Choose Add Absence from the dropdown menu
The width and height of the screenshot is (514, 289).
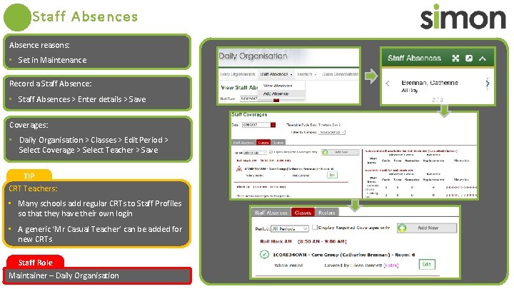click(276, 93)
